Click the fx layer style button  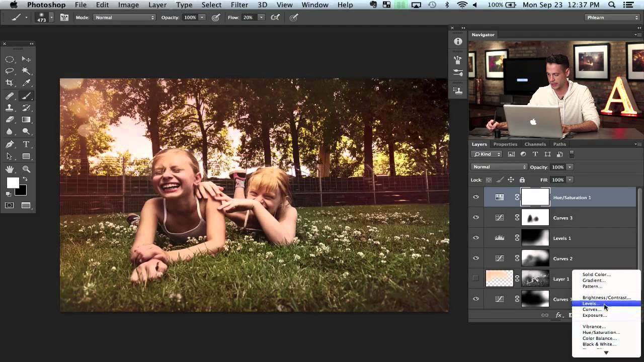pyautogui.click(x=558, y=315)
